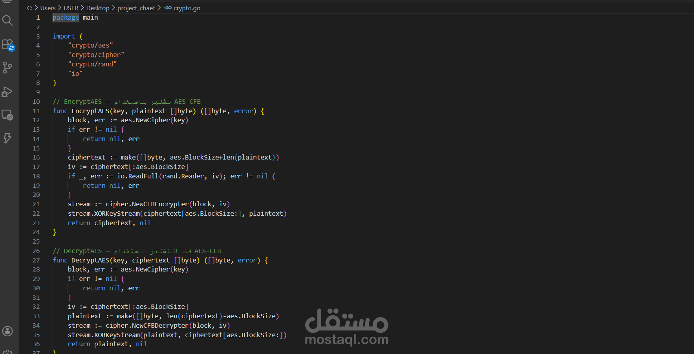Click the "io" import string
The width and height of the screenshot is (694, 354).
pos(75,73)
